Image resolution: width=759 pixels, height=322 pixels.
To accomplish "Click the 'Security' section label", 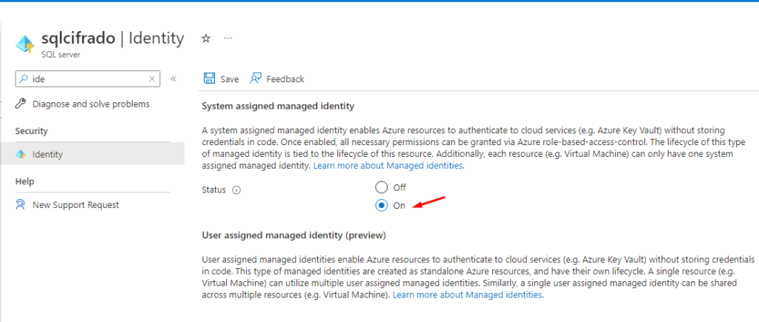I will point(31,131).
